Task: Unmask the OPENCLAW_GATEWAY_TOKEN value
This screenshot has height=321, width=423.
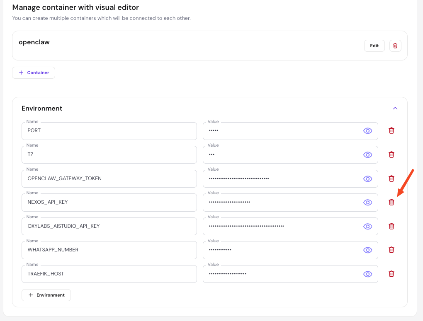Action: coord(367,179)
